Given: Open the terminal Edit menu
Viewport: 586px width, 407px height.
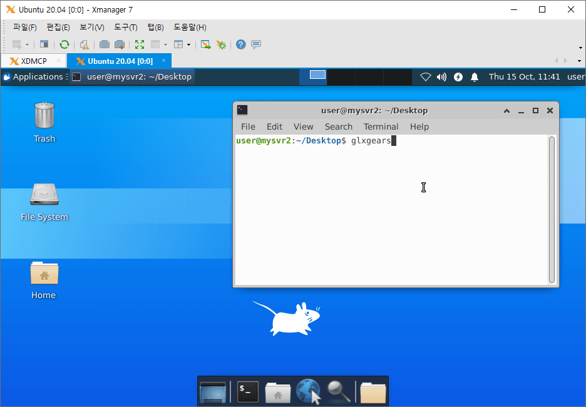Looking at the screenshot, I should [274, 126].
